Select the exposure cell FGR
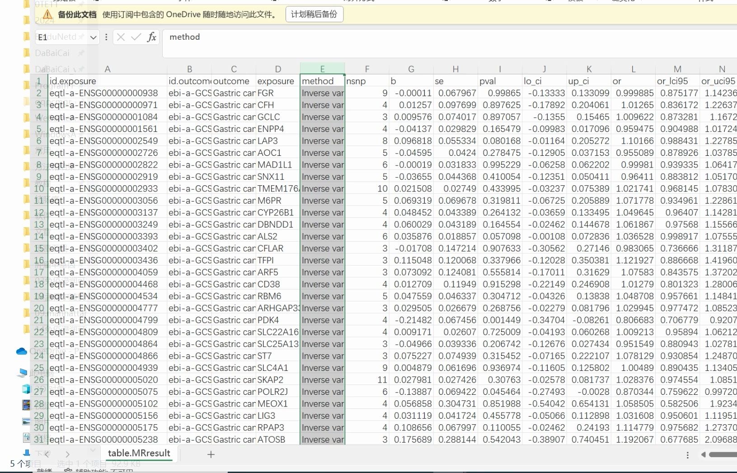Viewport: 737px width, 473px height. click(278, 93)
